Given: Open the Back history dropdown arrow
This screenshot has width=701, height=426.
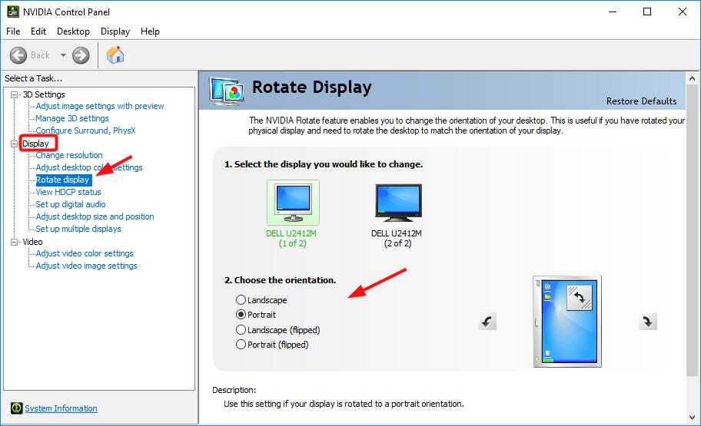Looking at the screenshot, I should [x=63, y=55].
